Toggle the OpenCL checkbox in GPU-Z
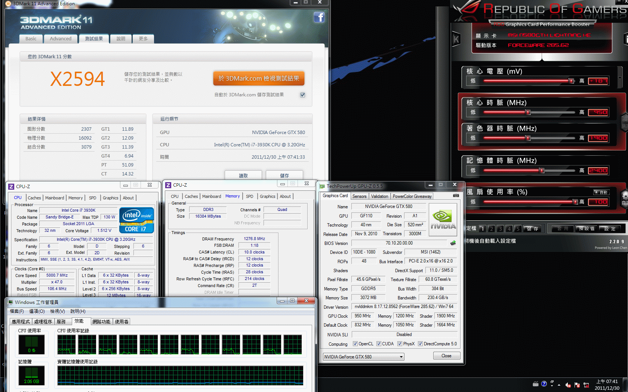The image size is (628, 392). (355, 344)
